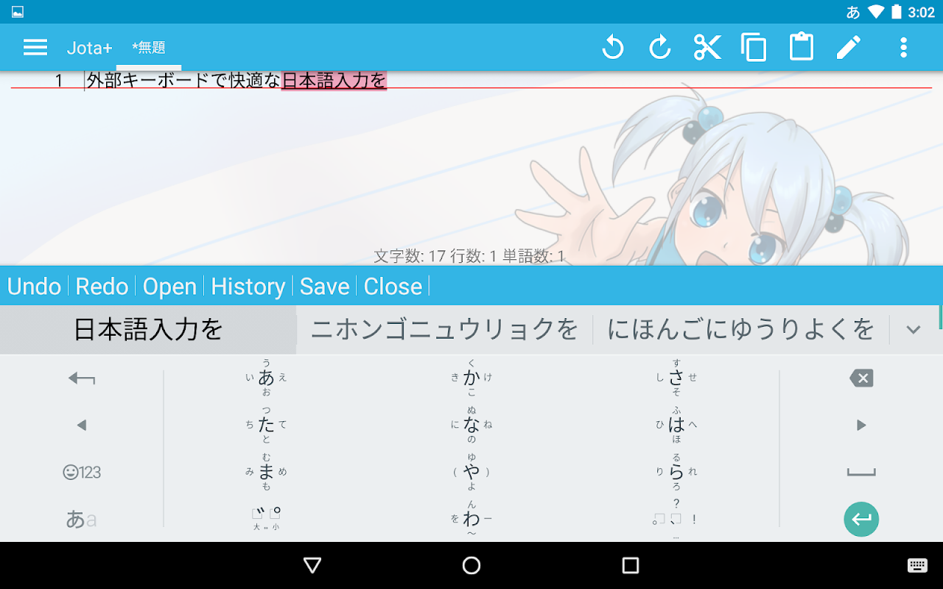Tap the green enter key
This screenshot has height=589, width=943.
pyautogui.click(x=861, y=520)
